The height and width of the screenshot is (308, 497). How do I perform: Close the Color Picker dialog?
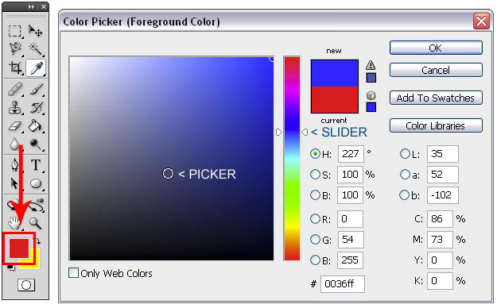pos(481,21)
